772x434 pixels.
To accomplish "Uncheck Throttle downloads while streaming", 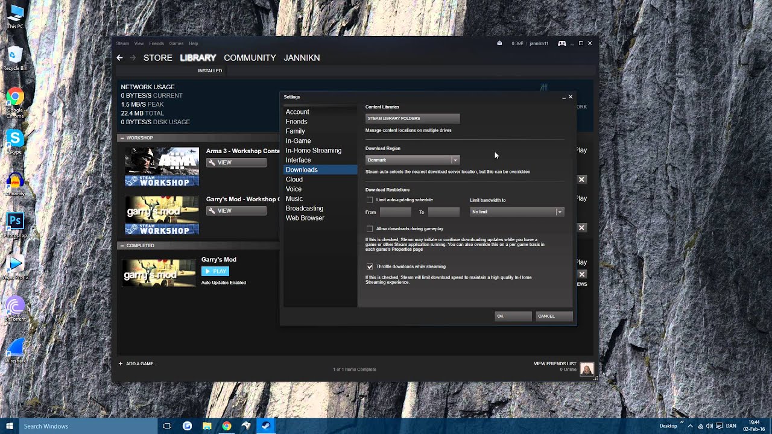I will point(370,266).
